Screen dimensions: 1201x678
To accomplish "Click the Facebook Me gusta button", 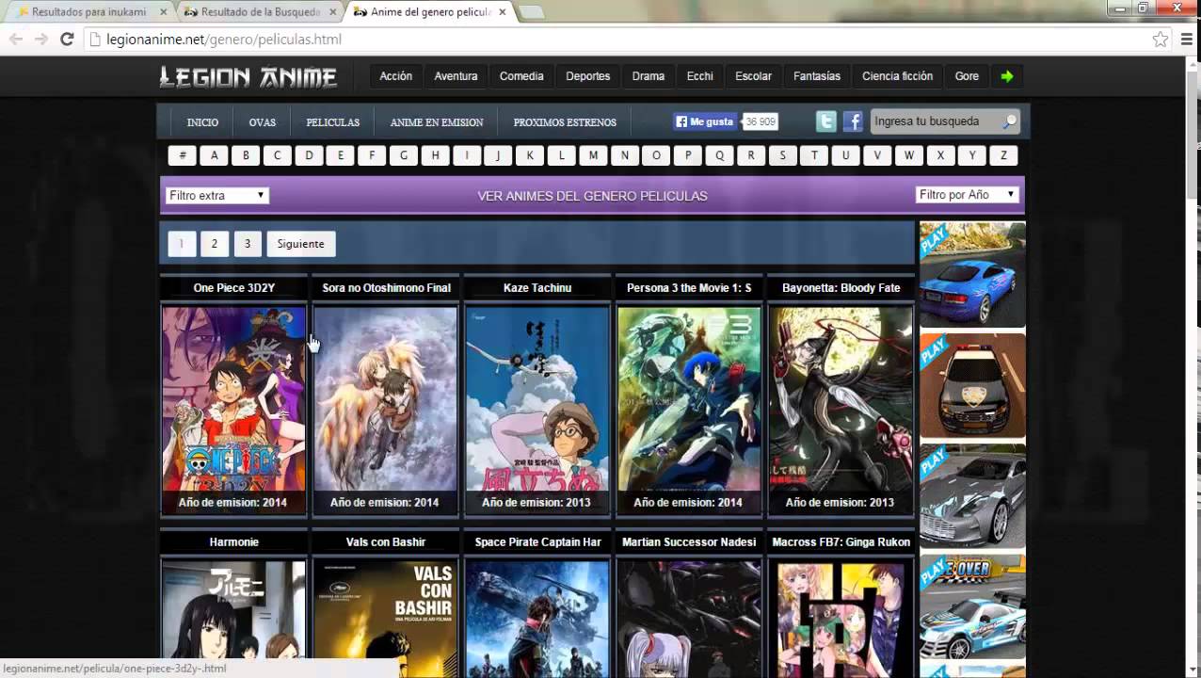I will (x=706, y=121).
